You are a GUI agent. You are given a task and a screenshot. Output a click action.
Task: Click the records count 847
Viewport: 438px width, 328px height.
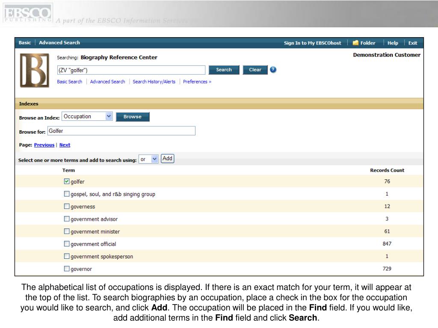(x=387, y=244)
